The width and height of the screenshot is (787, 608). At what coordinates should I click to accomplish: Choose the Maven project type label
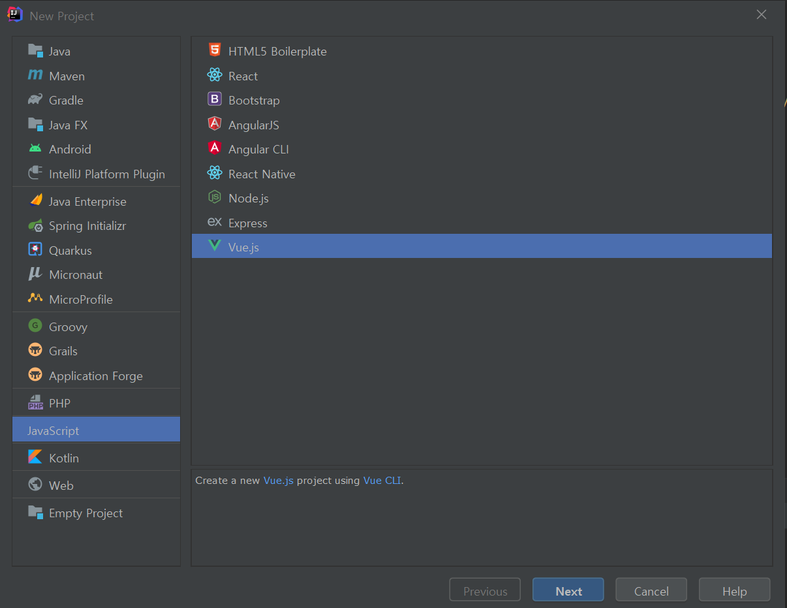click(x=67, y=76)
